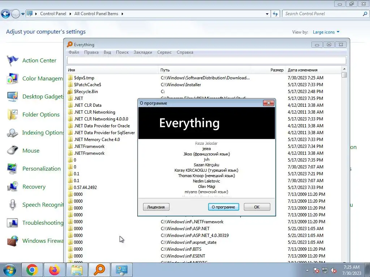This screenshot has height=277, width=370.
Task: Select C:\Windows\inf\ESENT path entry
Action: pyautogui.click(x=183, y=256)
